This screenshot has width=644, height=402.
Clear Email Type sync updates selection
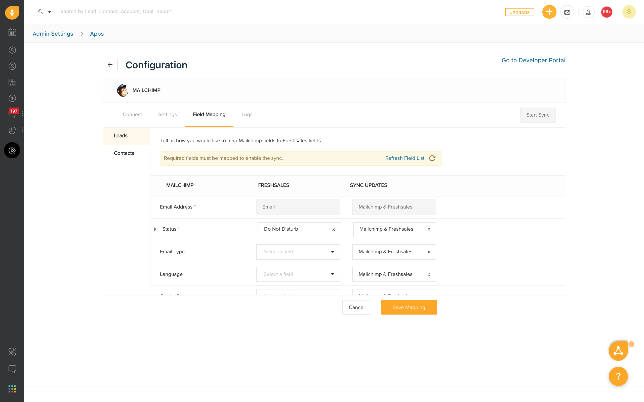pos(429,252)
